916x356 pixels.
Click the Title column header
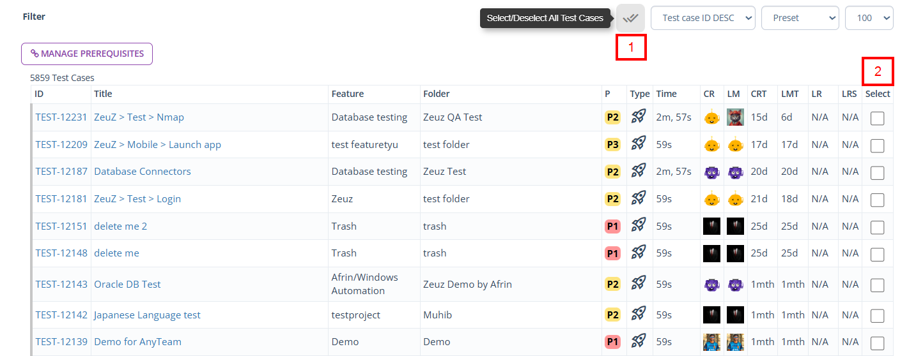click(103, 94)
